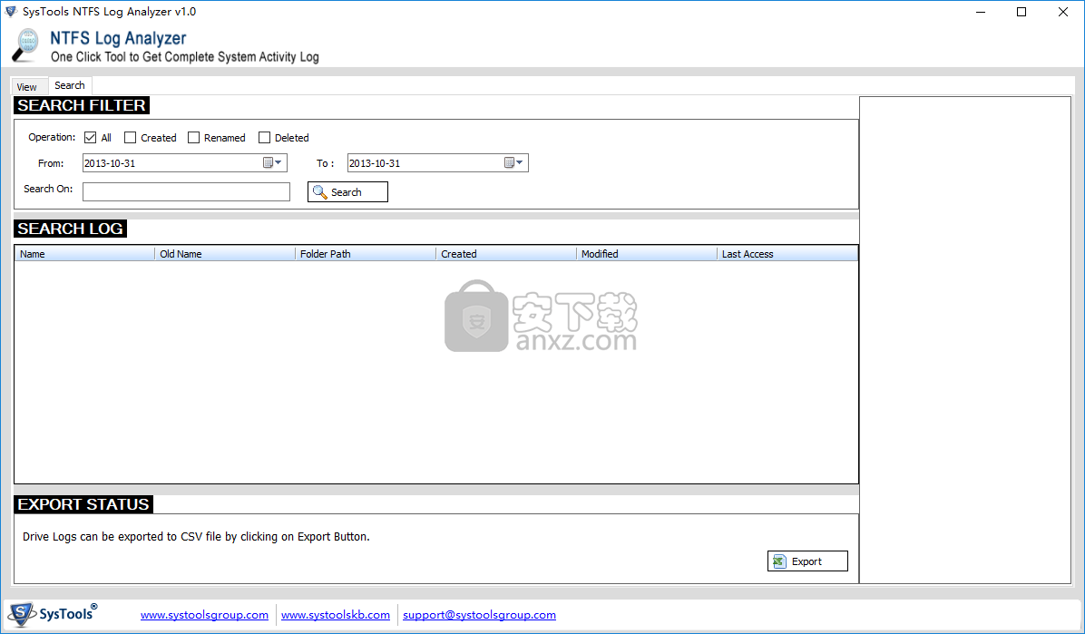Sort by the Last Access column header
The width and height of the screenshot is (1085, 634).
pyautogui.click(x=787, y=254)
